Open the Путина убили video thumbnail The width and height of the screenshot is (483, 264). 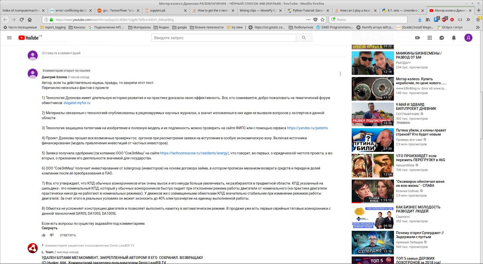[x=373, y=140]
